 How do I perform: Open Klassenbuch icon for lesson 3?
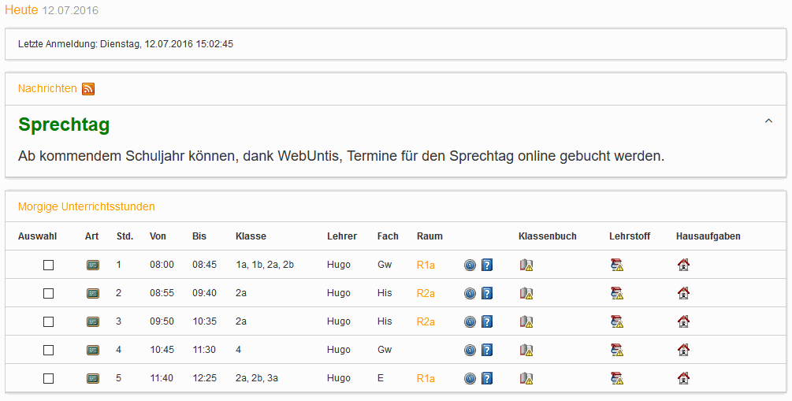point(526,321)
